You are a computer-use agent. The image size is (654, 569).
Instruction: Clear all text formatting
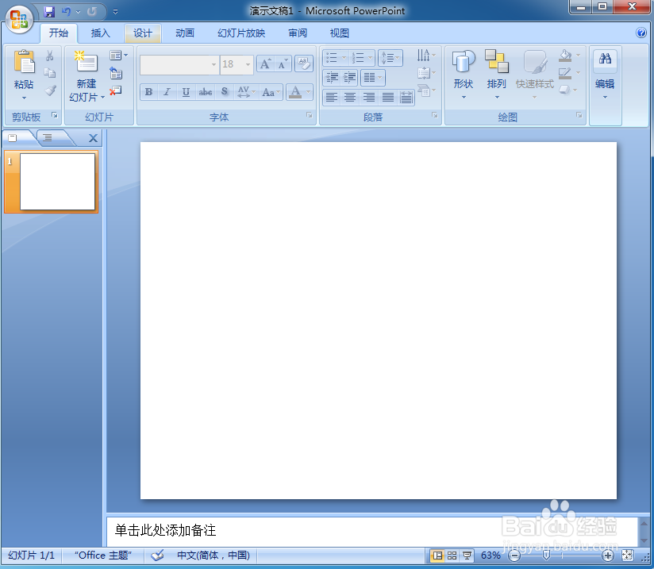(x=304, y=63)
